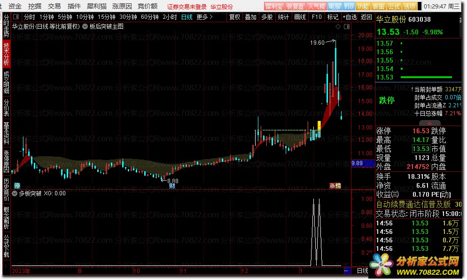Click the 财 financial marker icon
Image resolution: width=467 pixels, height=280 pixels.
(x=172, y=186)
